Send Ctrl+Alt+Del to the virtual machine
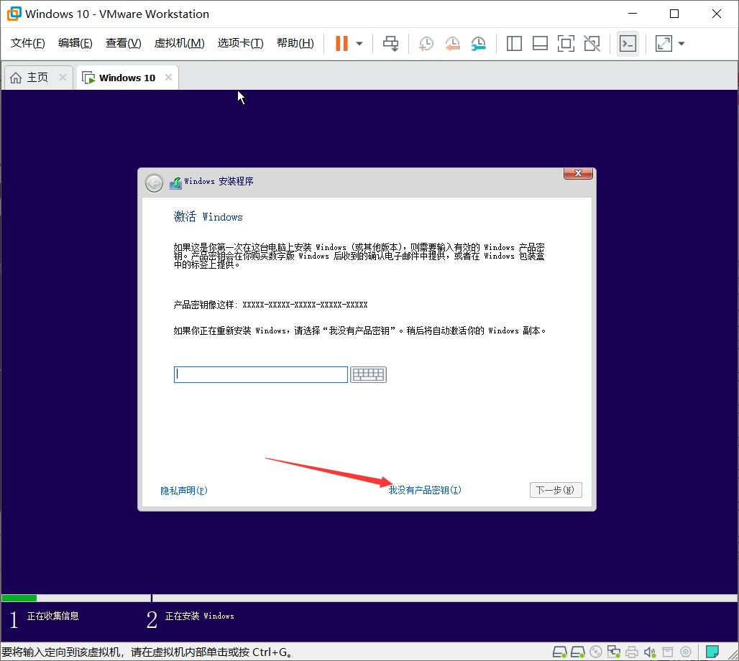The height and width of the screenshot is (661, 739). pos(390,43)
